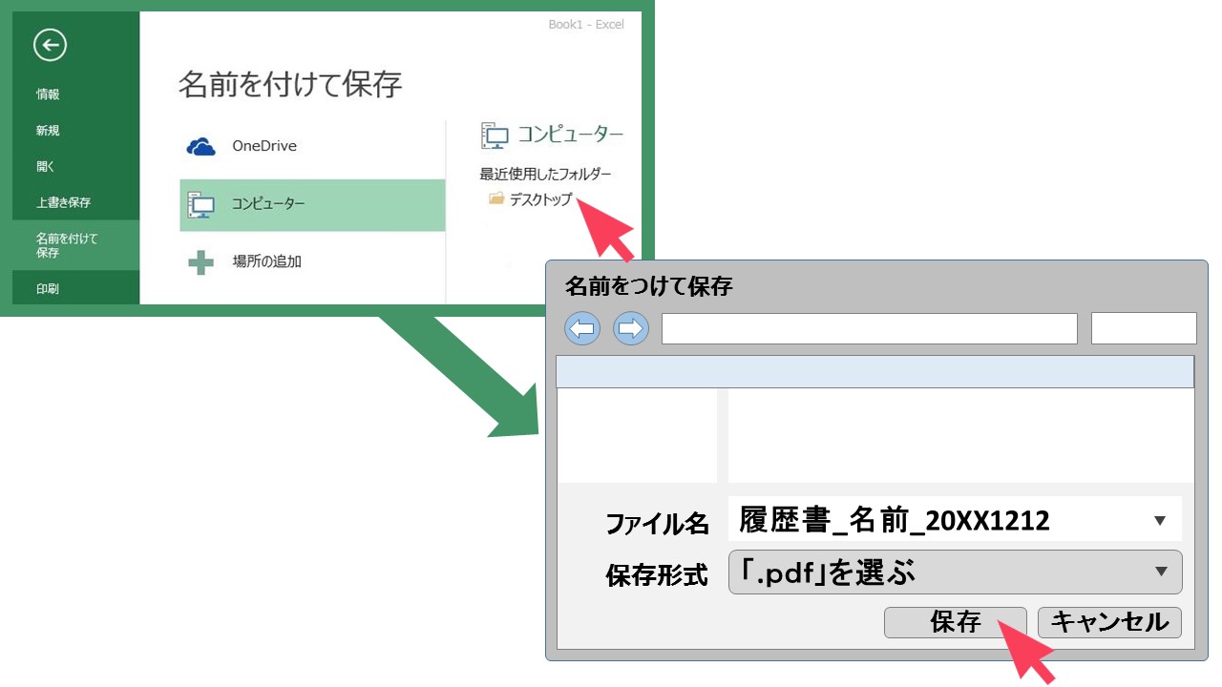Open the 保存形式 dropdown list
This screenshot has width=1222, height=687.
955,572
